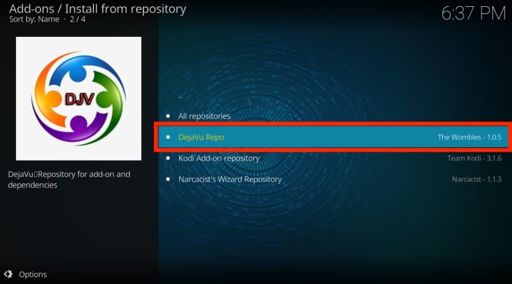Open the Options gear icon

8,274
